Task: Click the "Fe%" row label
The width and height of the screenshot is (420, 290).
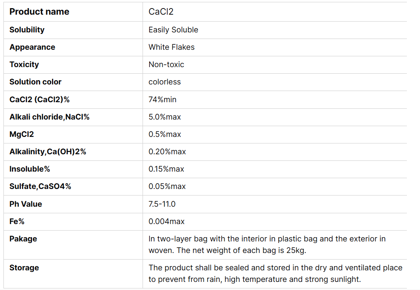Action: click(x=17, y=221)
